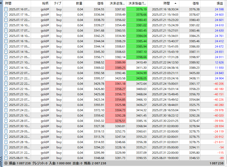Click the deal icon in the row opened at 3342.25
Viewport: 227px width, 167px height.
click(x=6, y=36)
